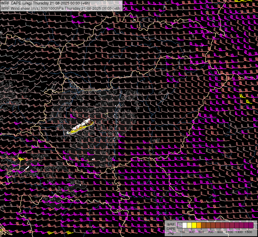Click the legend value 300
Screen dimensions: 258x237
point(192,232)
